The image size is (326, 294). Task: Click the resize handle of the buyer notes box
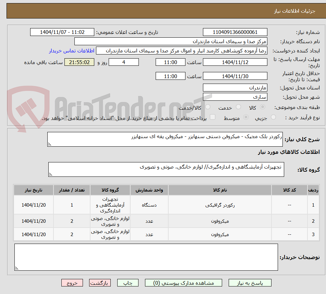(x=17, y=268)
